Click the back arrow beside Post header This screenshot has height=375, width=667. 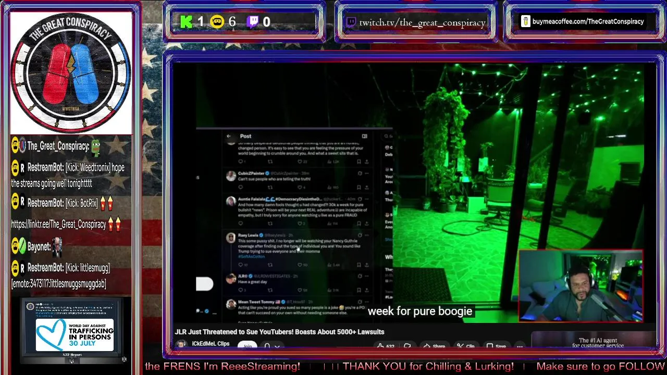tap(228, 136)
